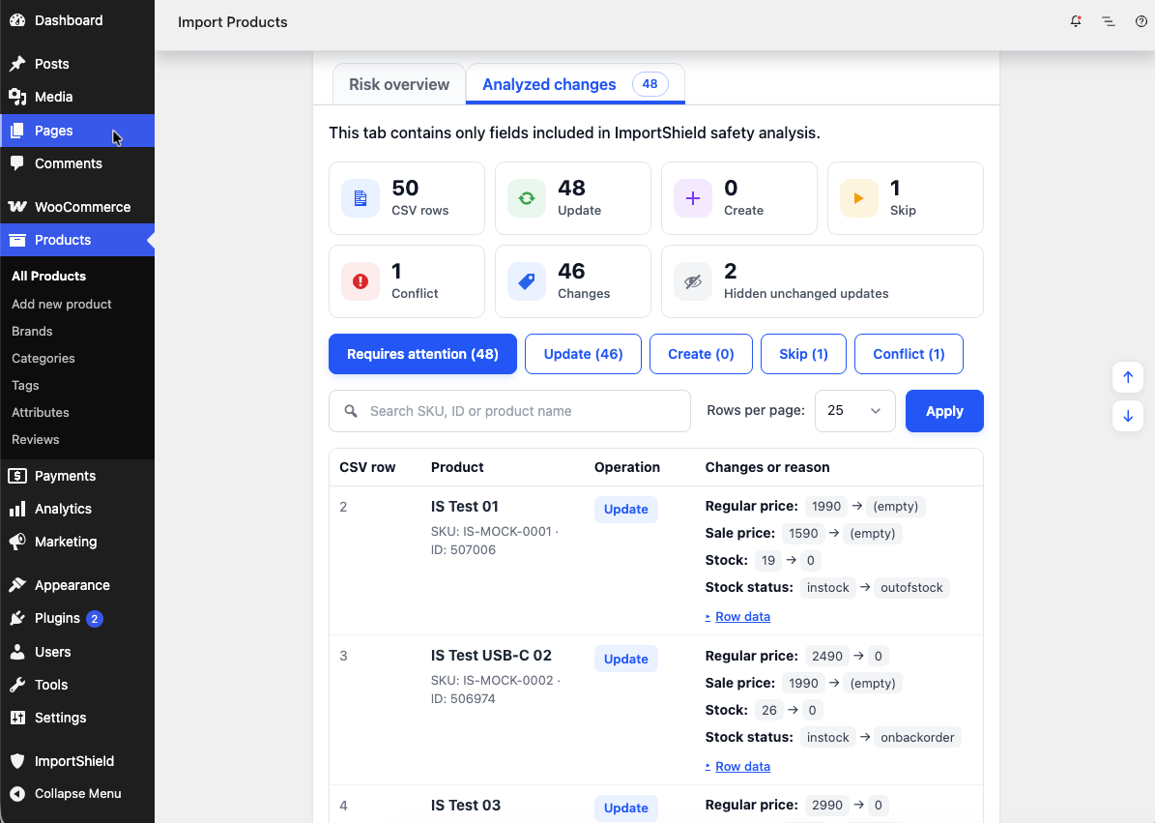Click the SKU: IS-MOCK-0001 text
The width and height of the screenshot is (1155, 823).
coord(491,532)
